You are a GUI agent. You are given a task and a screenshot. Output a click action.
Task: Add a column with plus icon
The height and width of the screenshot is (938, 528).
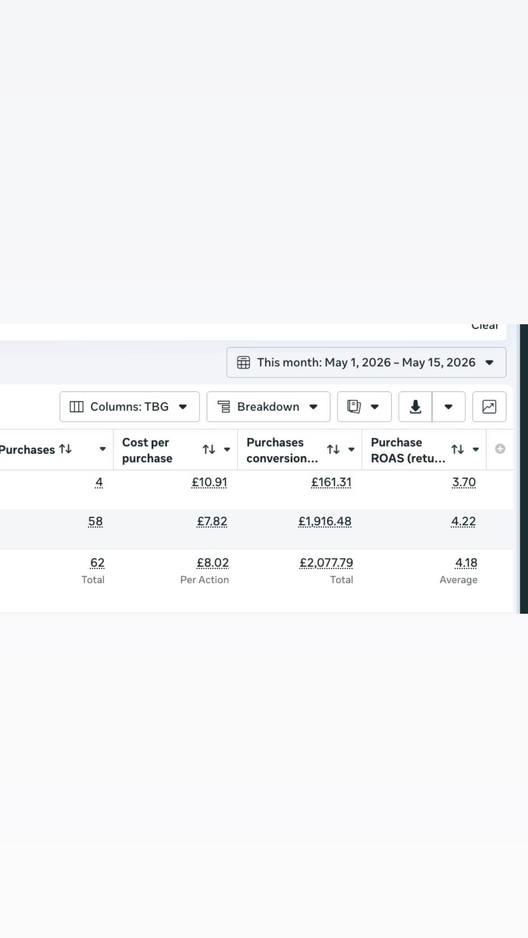pyautogui.click(x=500, y=449)
